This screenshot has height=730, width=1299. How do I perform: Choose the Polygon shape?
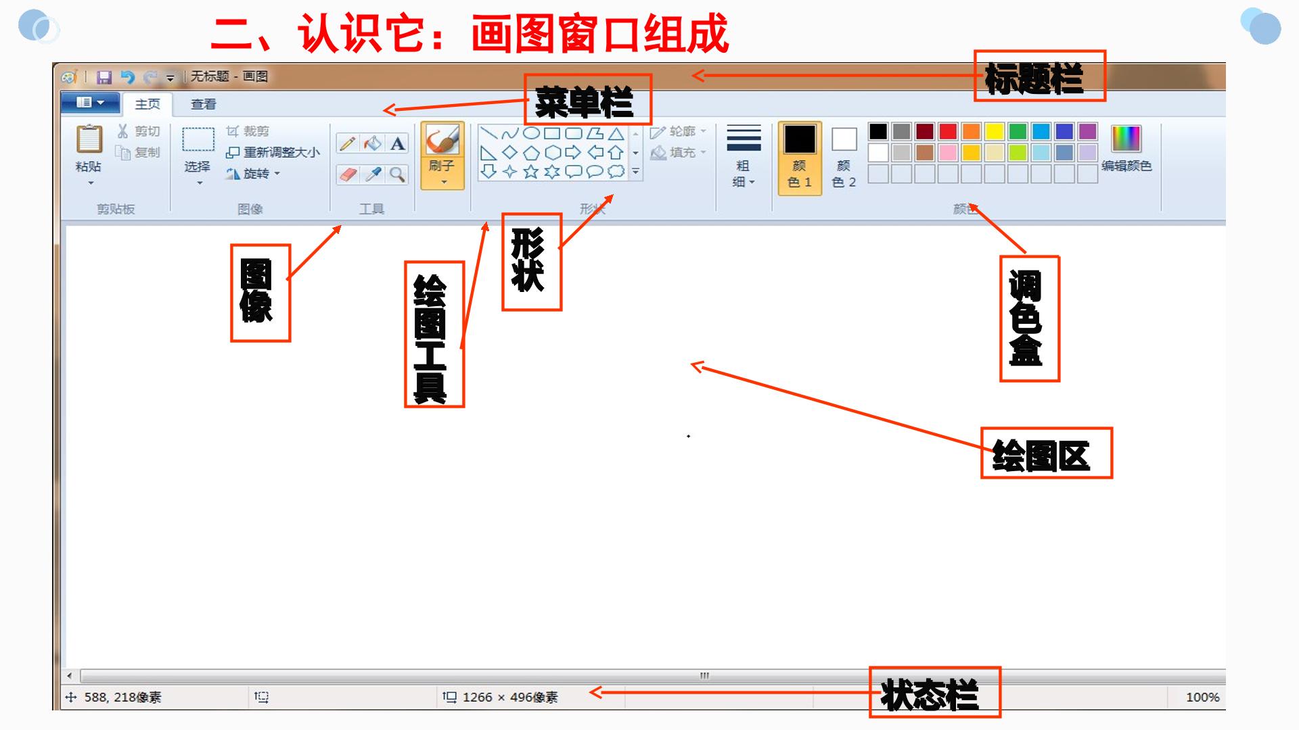[x=595, y=133]
